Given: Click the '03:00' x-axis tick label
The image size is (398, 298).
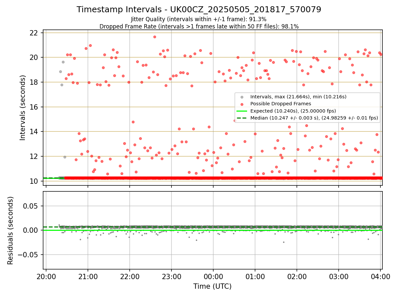Looking at the screenshot, I should point(338,276).
